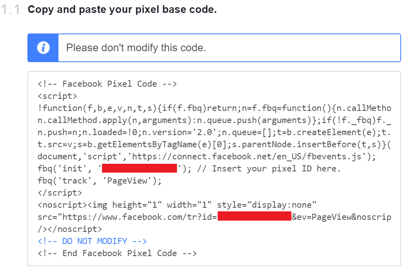Viewport: 418px width, 267px height.
Task: Click the n.push=n;n.loaded code line
Action: (214, 132)
